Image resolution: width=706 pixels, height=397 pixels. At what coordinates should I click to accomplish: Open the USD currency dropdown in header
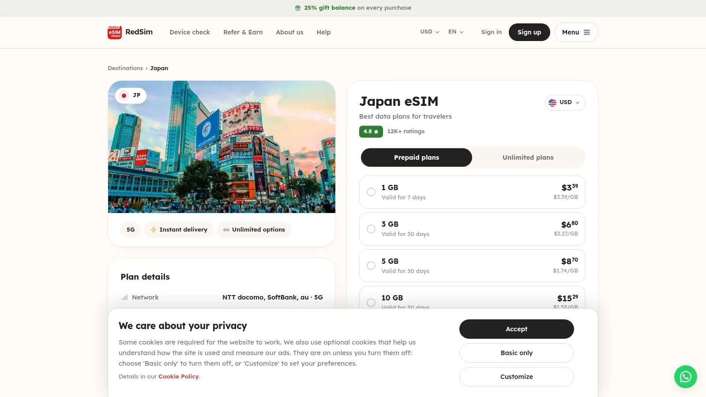429,32
